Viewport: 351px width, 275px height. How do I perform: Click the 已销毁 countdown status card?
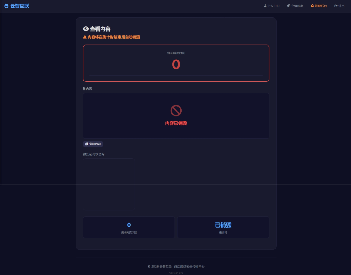(x=223, y=227)
